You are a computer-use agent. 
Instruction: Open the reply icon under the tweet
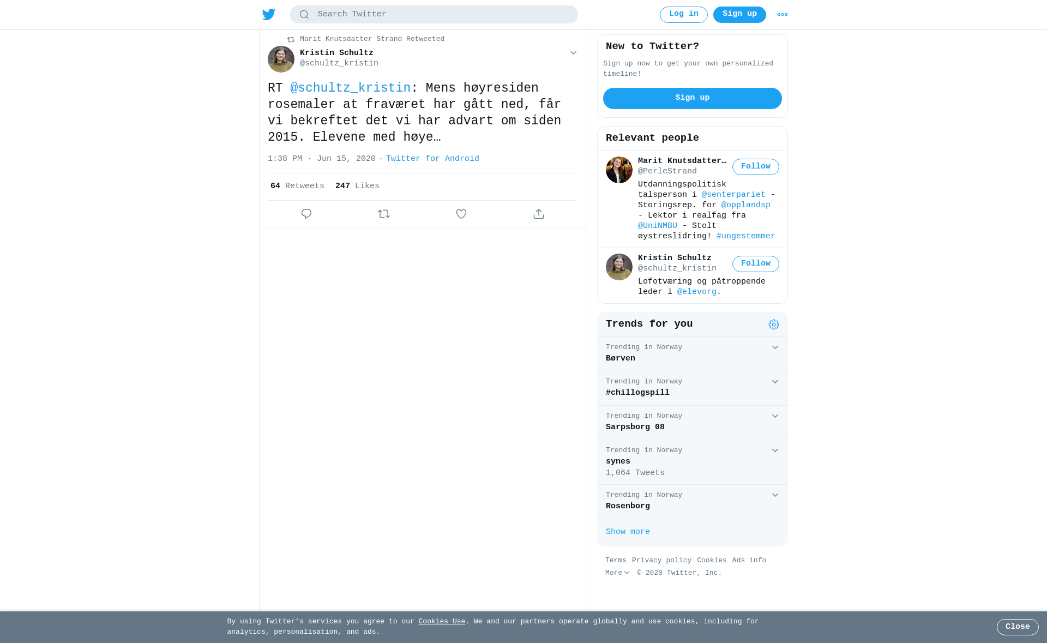point(306,214)
